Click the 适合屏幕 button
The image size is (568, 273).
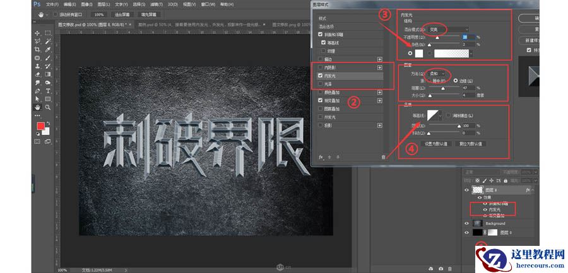point(122,15)
